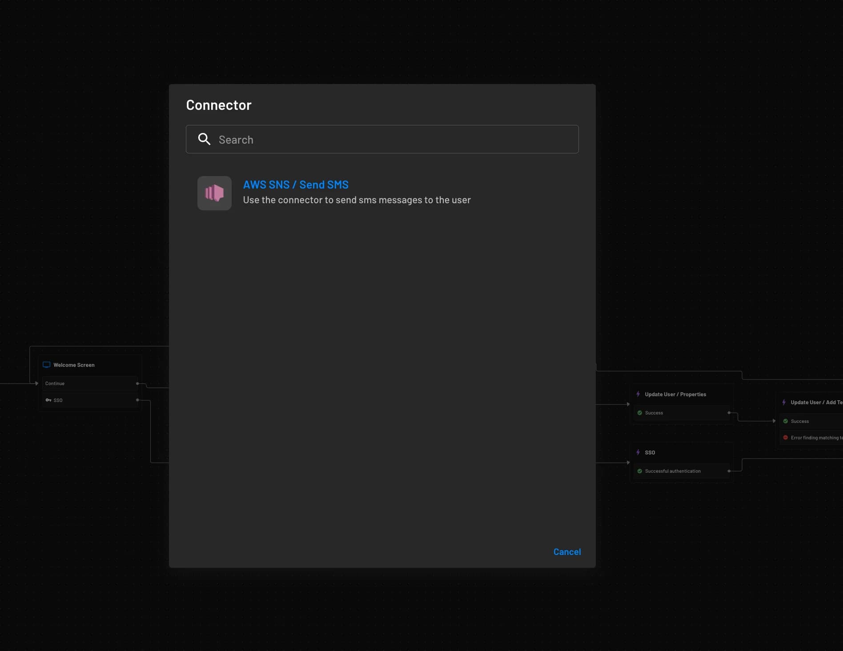Click into the Search field
This screenshot has height=651, width=843.
pyautogui.click(x=381, y=139)
